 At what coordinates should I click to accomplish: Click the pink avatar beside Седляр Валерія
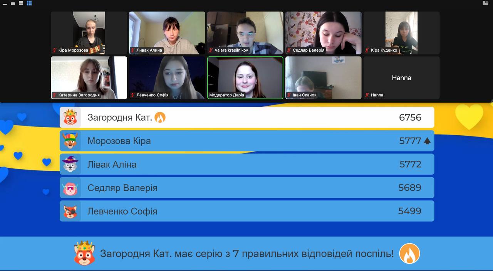70,188
